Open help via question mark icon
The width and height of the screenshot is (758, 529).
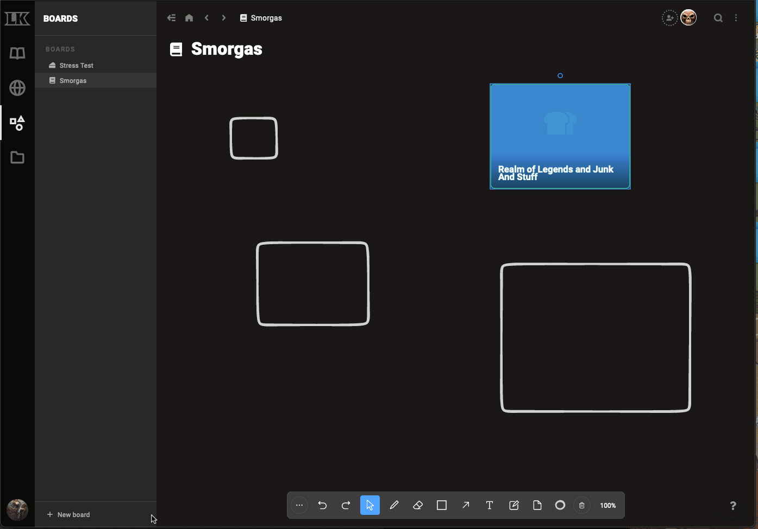tap(733, 506)
